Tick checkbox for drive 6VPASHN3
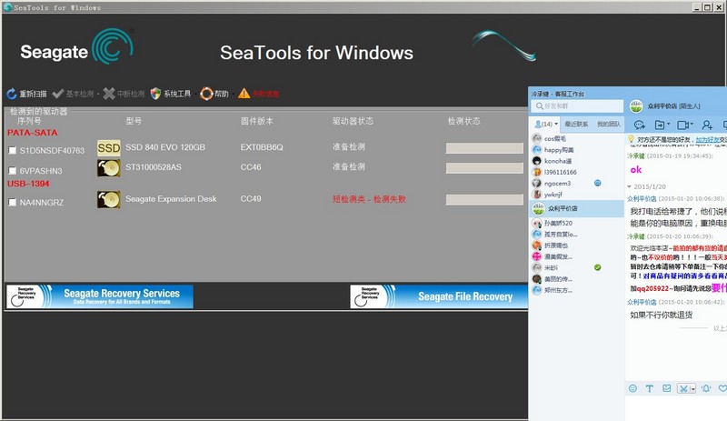Viewport: 727px width, 421px height. coord(13,171)
